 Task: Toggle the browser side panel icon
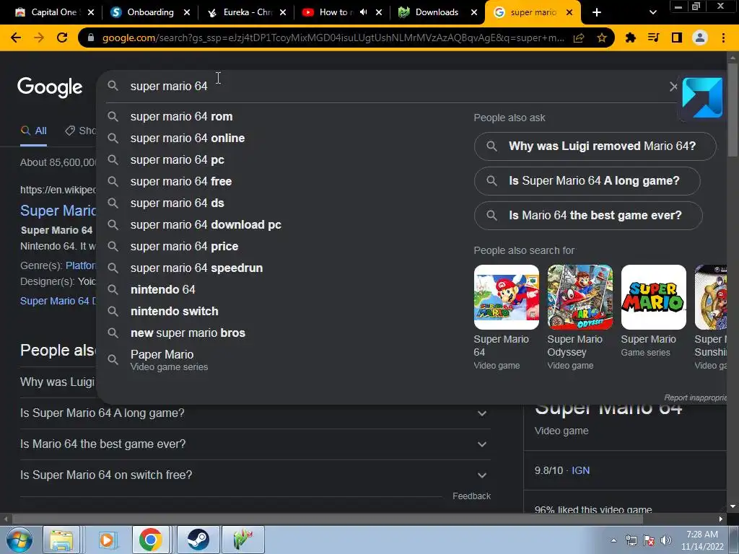click(x=677, y=38)
